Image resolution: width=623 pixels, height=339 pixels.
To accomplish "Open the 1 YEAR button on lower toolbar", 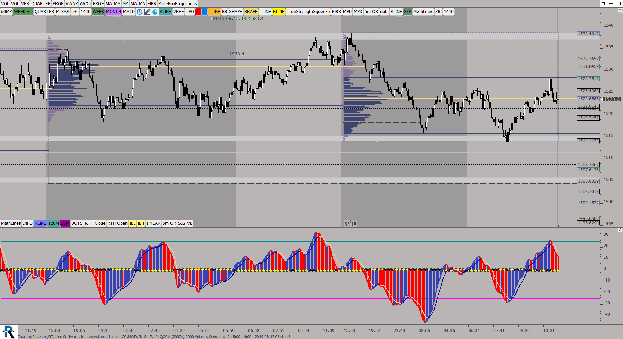I will pos(153,223).
